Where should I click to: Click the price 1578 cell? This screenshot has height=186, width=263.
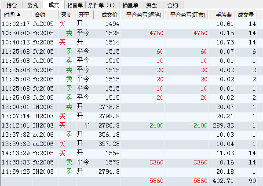(x=113, y=162)
